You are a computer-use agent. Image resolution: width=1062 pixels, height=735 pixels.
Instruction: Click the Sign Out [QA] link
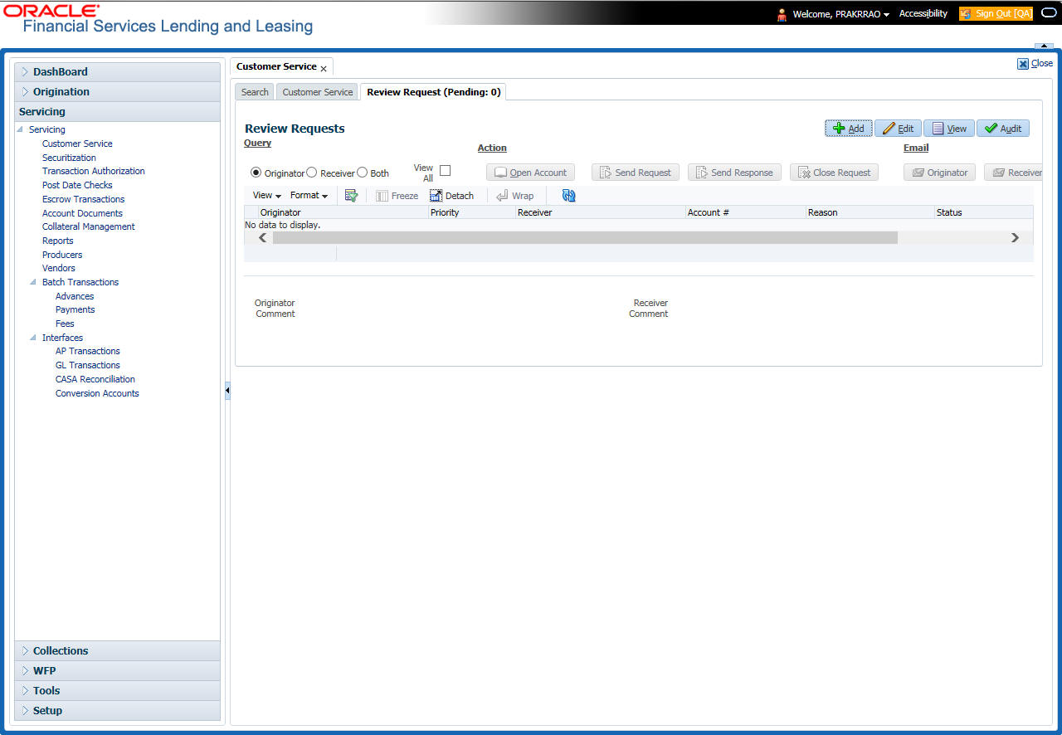pos(996,14)
